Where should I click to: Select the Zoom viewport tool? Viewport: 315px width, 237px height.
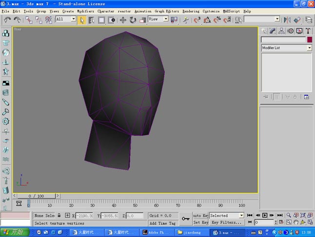(289, 215)
